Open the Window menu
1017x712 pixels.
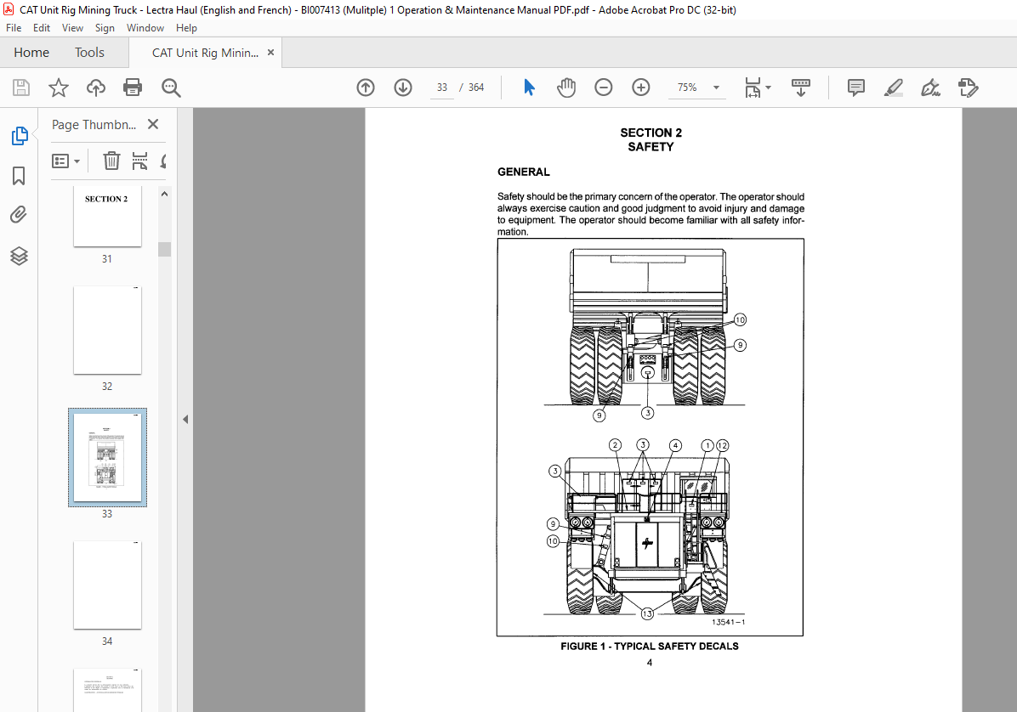tap(145, 28)
